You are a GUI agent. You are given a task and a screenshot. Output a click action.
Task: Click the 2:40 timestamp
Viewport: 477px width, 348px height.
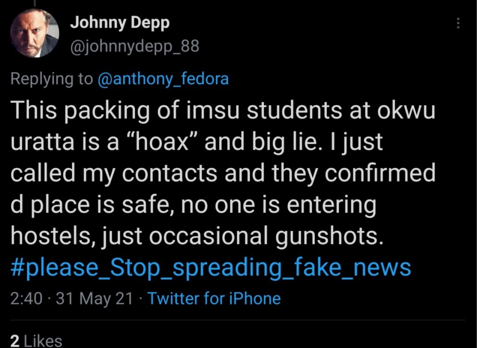point(26,298)
